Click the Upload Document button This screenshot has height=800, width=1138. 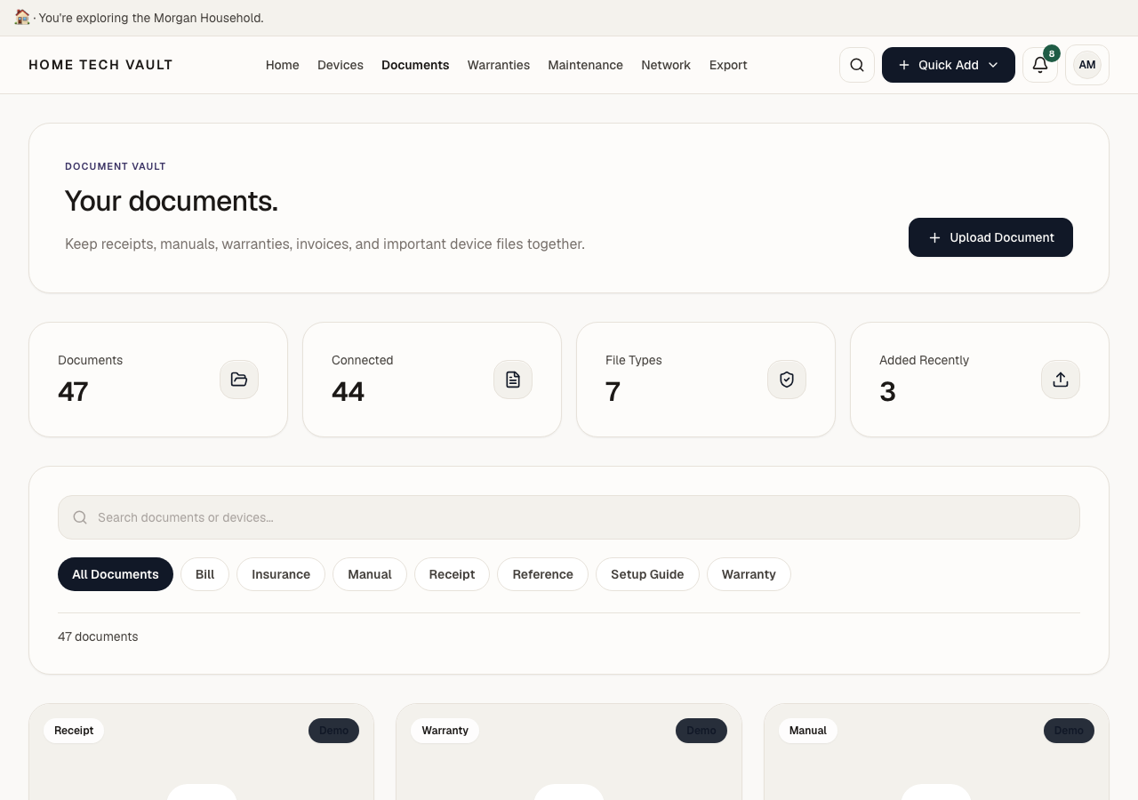coord(990,237)
